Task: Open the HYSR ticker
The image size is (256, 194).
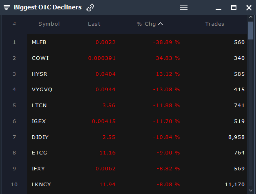Action: [x=39, y=74]
